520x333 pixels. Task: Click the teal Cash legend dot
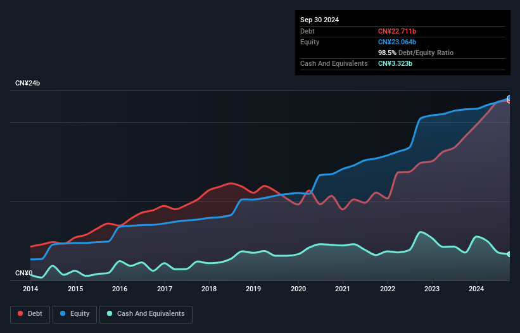click(x=110, y=313)
